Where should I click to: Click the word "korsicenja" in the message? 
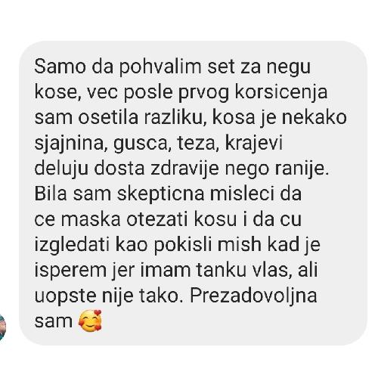click(281, 93)
